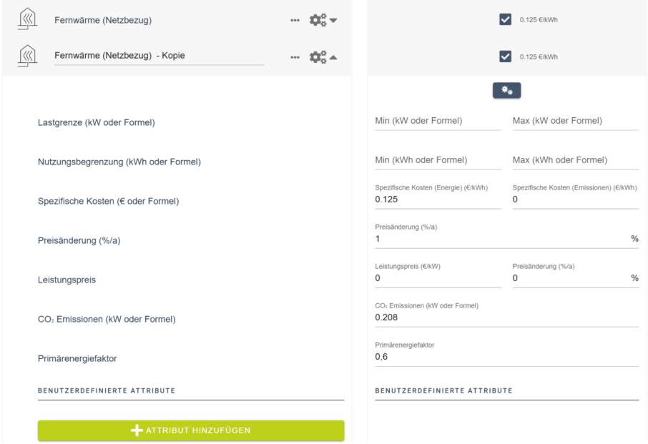Click the blue gear settings button
The image size is (648, 444).
[x=506, y=90]
